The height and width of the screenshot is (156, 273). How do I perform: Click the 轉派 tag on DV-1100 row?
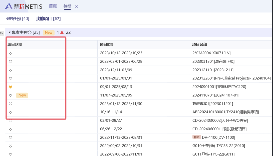click(196, 137)
